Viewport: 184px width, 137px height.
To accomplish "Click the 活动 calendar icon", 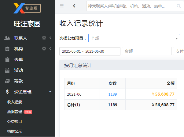I will pyautogui.click(x=7, y=70).
